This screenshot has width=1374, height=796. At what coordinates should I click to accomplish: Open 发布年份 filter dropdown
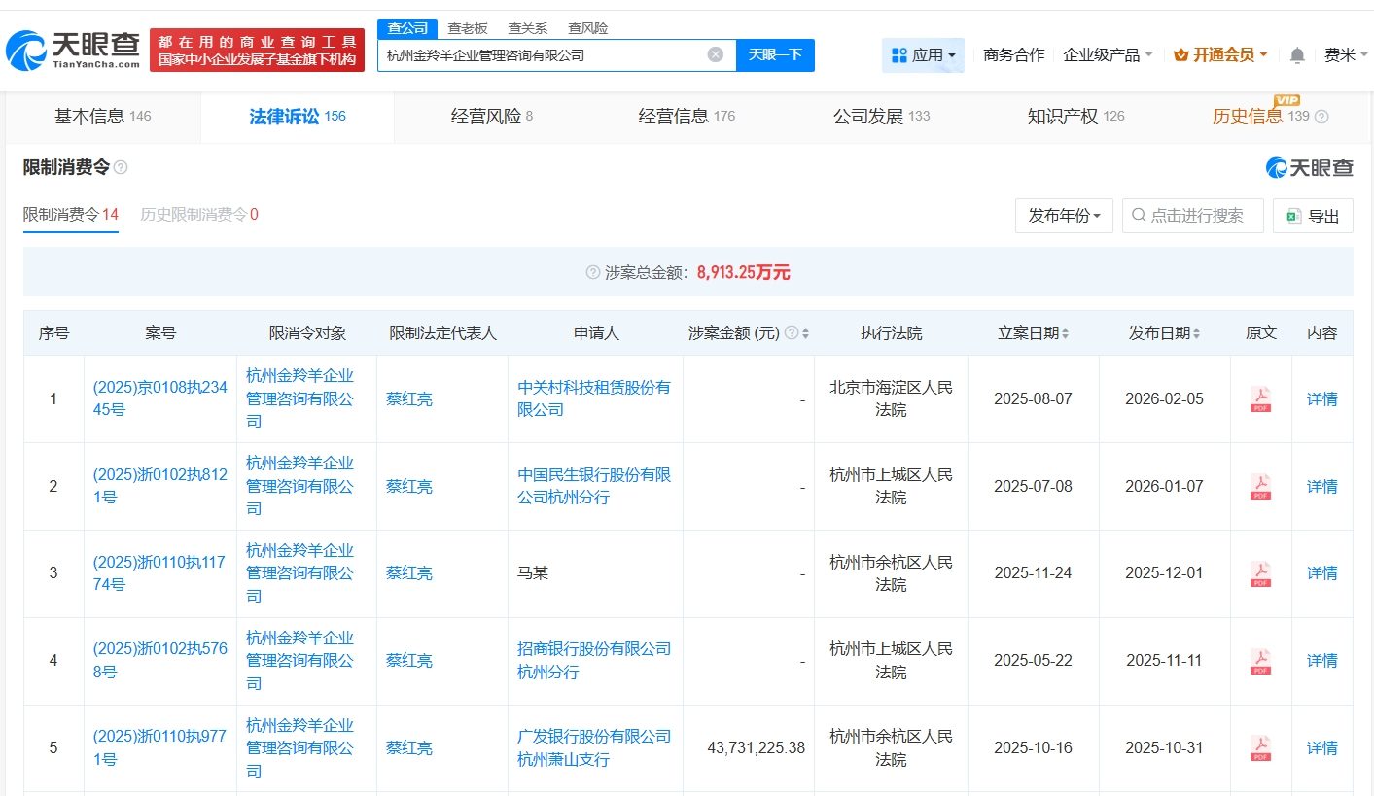coord(1064,216)
